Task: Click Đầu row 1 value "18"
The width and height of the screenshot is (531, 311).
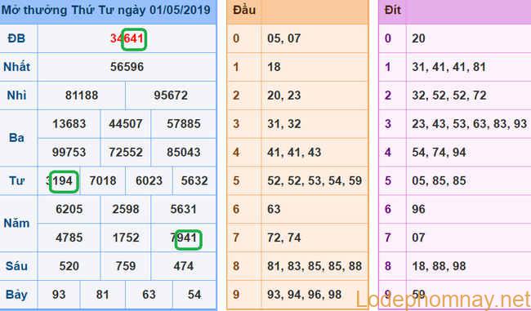Action: point(274,67)
